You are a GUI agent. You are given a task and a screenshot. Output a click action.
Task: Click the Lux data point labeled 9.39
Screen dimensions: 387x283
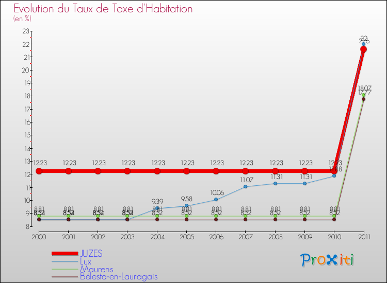tap(157, 208)
